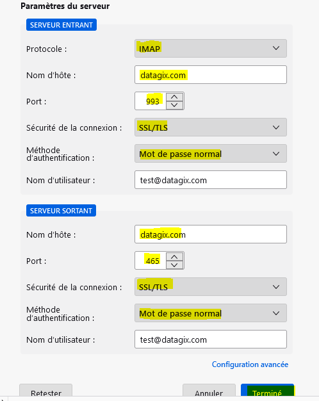Click the Annuler button
319x401 pixels.
click(209, 391)
